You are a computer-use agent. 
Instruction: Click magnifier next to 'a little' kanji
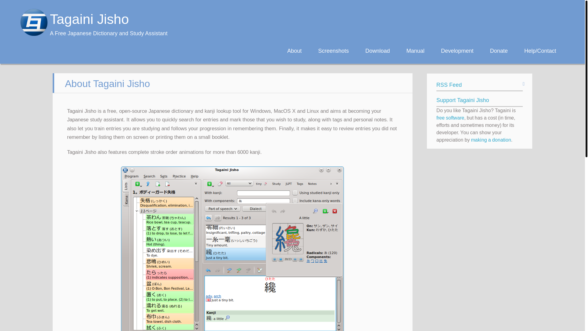228,318
